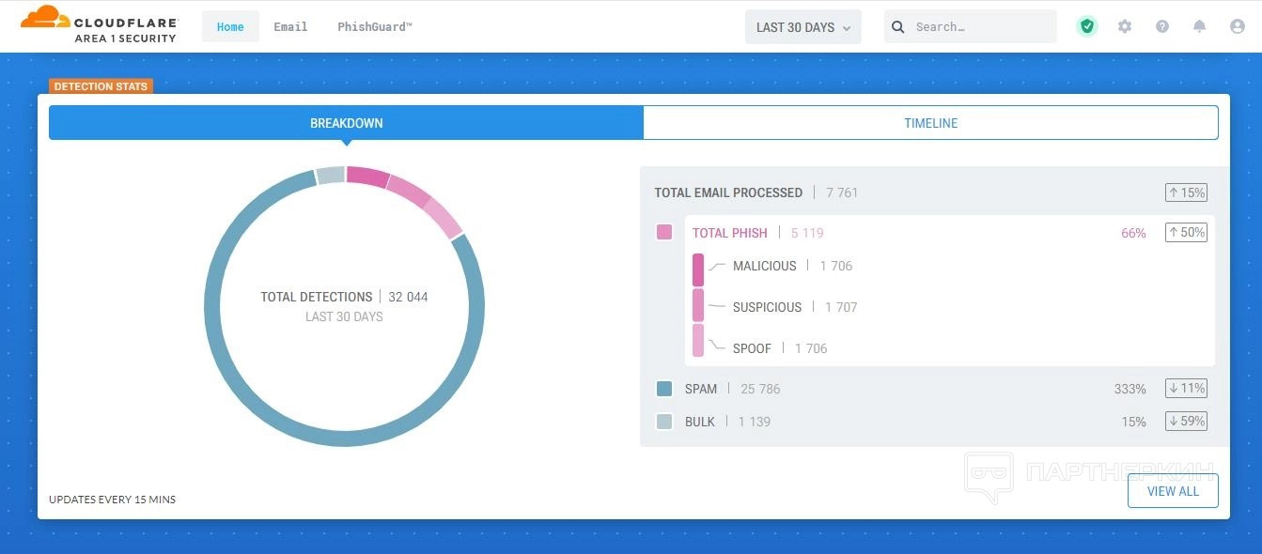Click the Updates Every 15 Mins note

tap(113, 500)
